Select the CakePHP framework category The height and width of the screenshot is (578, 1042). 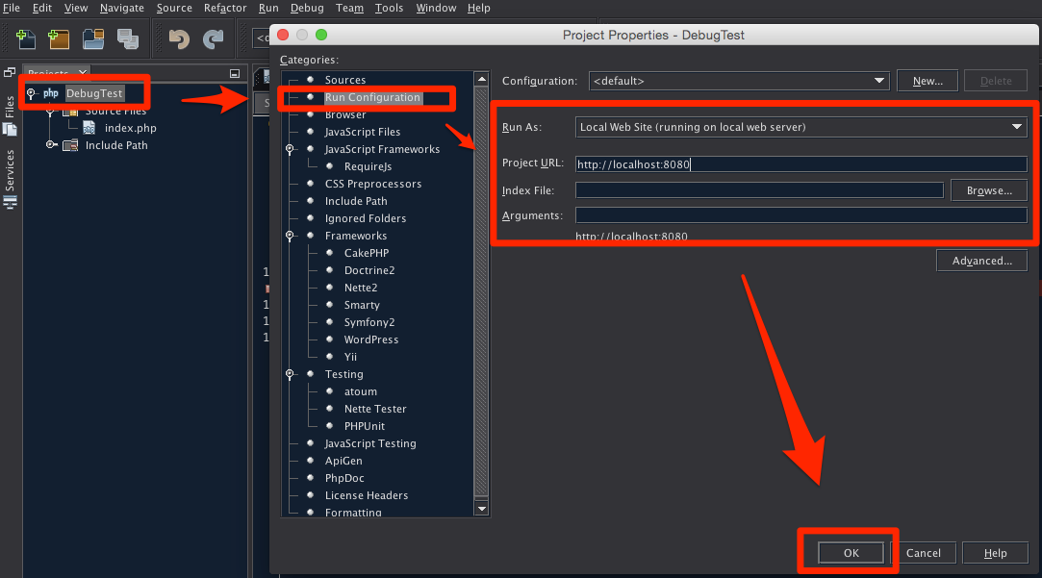(367, 253)
